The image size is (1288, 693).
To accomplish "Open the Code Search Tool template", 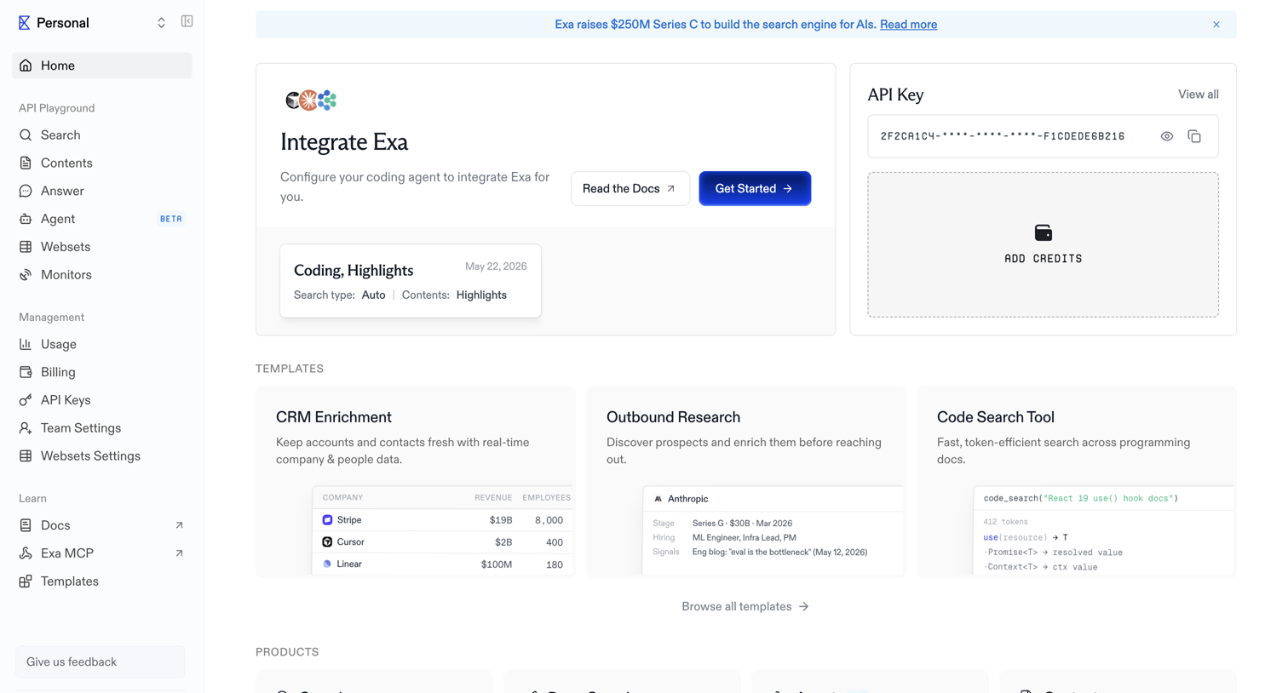I will pyautogui.click(x=1077, y=482).
